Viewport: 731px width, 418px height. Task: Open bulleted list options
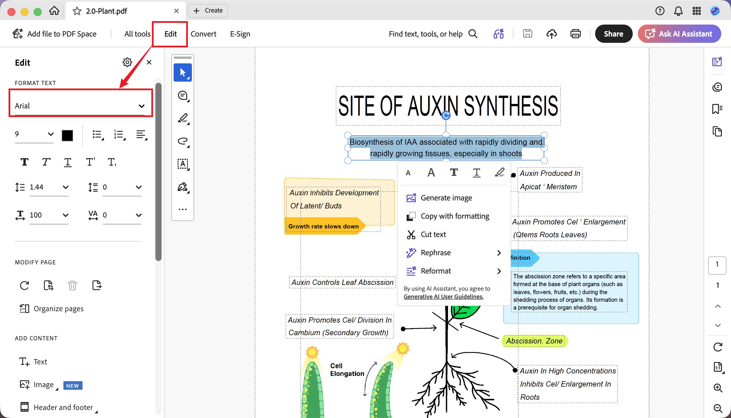(x=98, y=135)
